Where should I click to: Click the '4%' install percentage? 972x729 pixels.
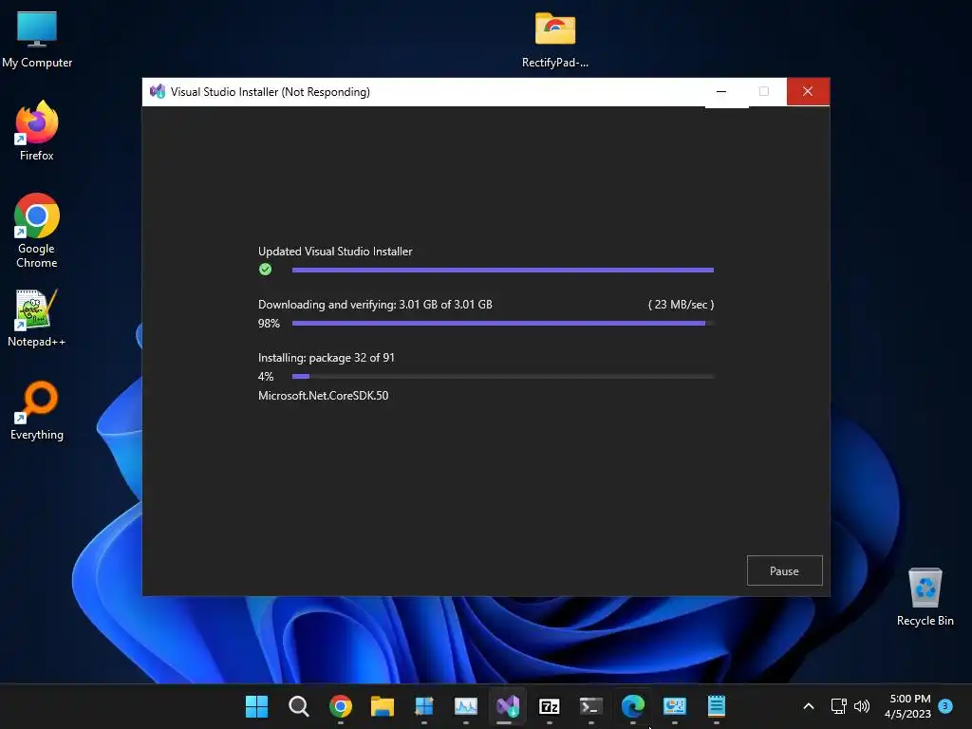tap(266, 376)
